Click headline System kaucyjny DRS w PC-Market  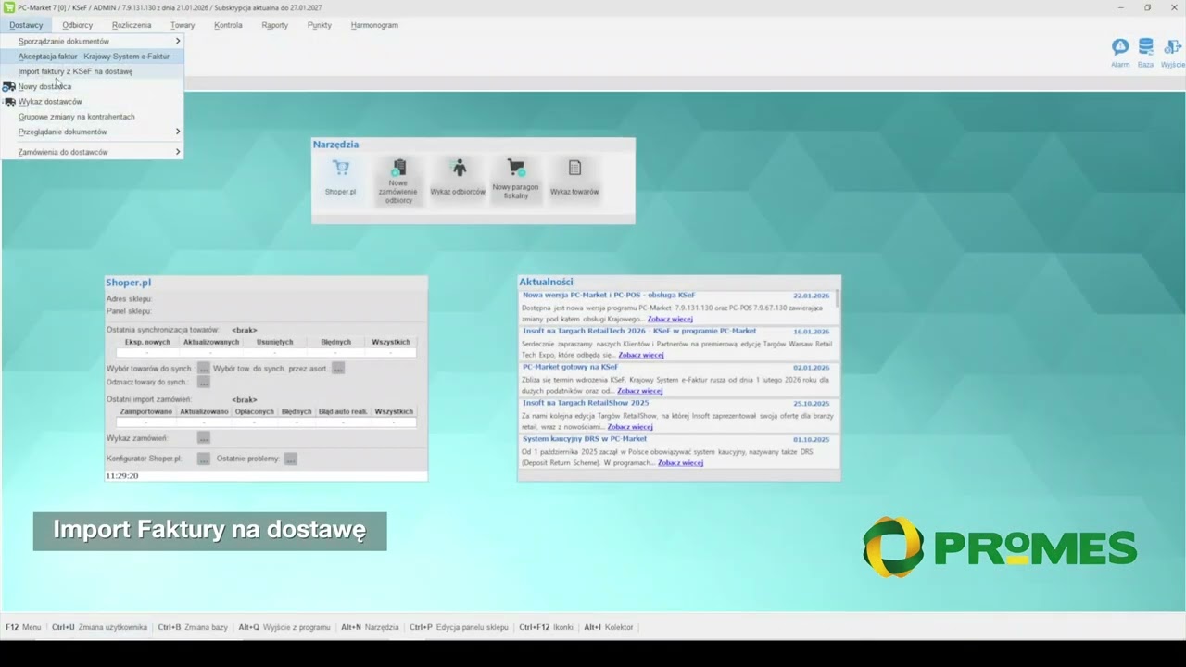click(x=585, y=439)
